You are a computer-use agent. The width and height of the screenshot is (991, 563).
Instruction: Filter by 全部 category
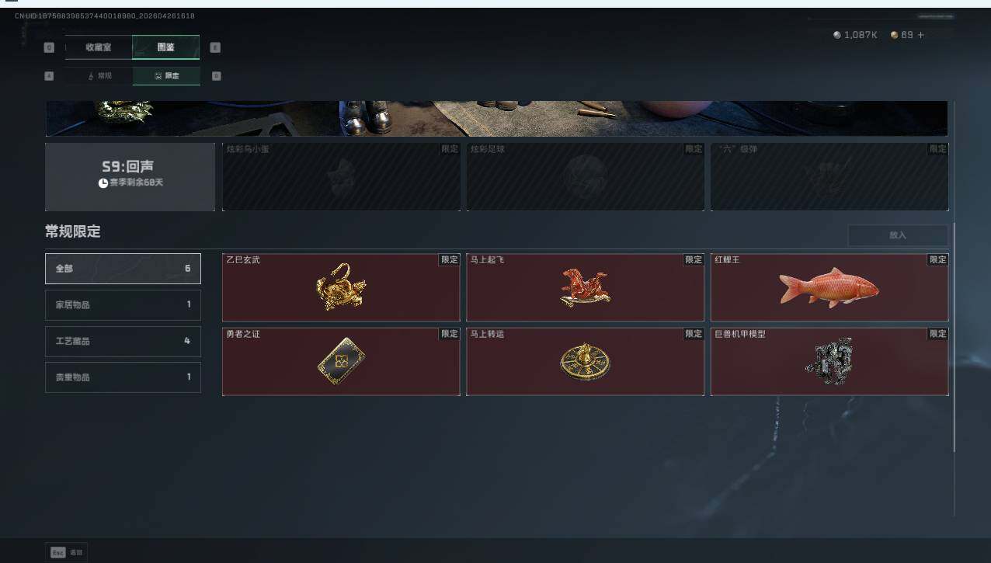(123, 269)
